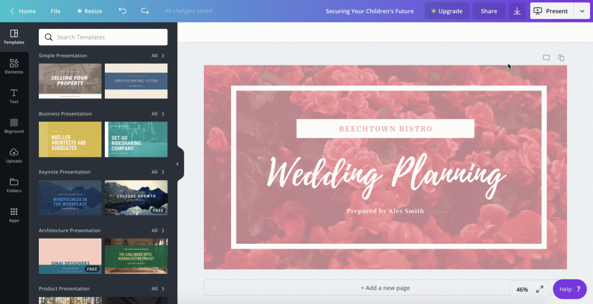
Task: Expand the Present dropdown arrow
Action: 582,11
